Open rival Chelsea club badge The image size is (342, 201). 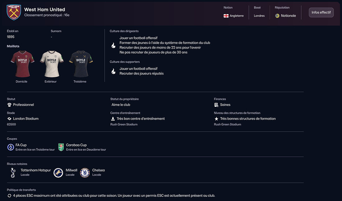click(85, 173)
